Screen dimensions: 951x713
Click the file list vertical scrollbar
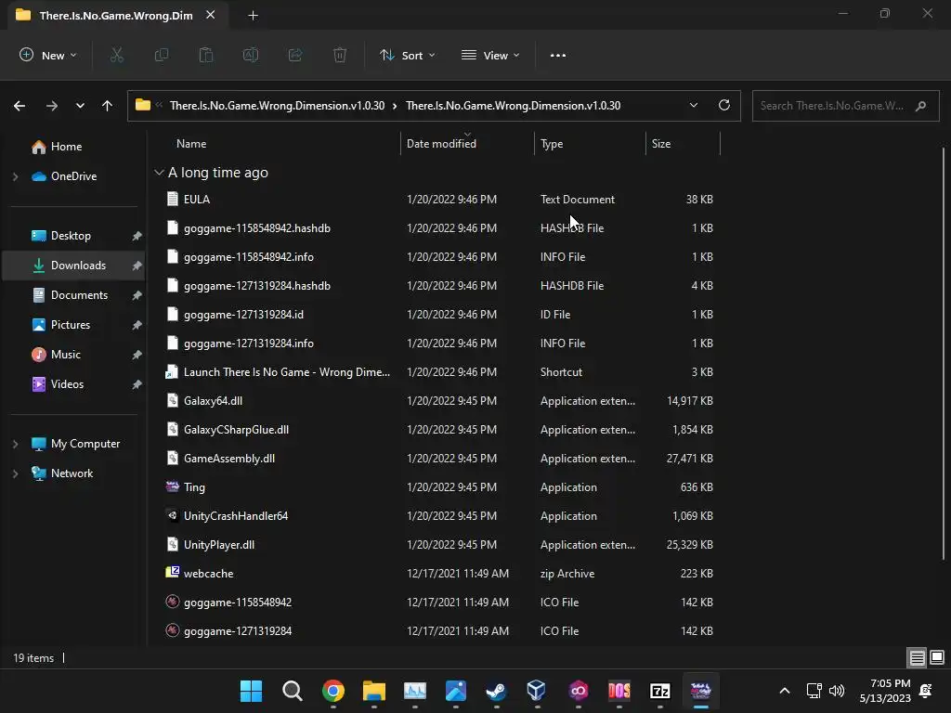click(944, 353)
